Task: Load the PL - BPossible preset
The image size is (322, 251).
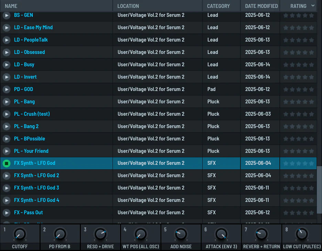Action: [x=30, y=139]
